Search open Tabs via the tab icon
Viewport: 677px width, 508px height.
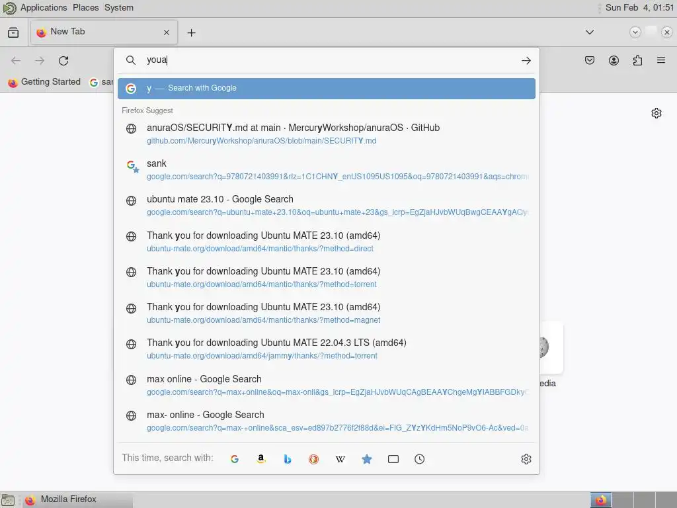tap(393, 459)
